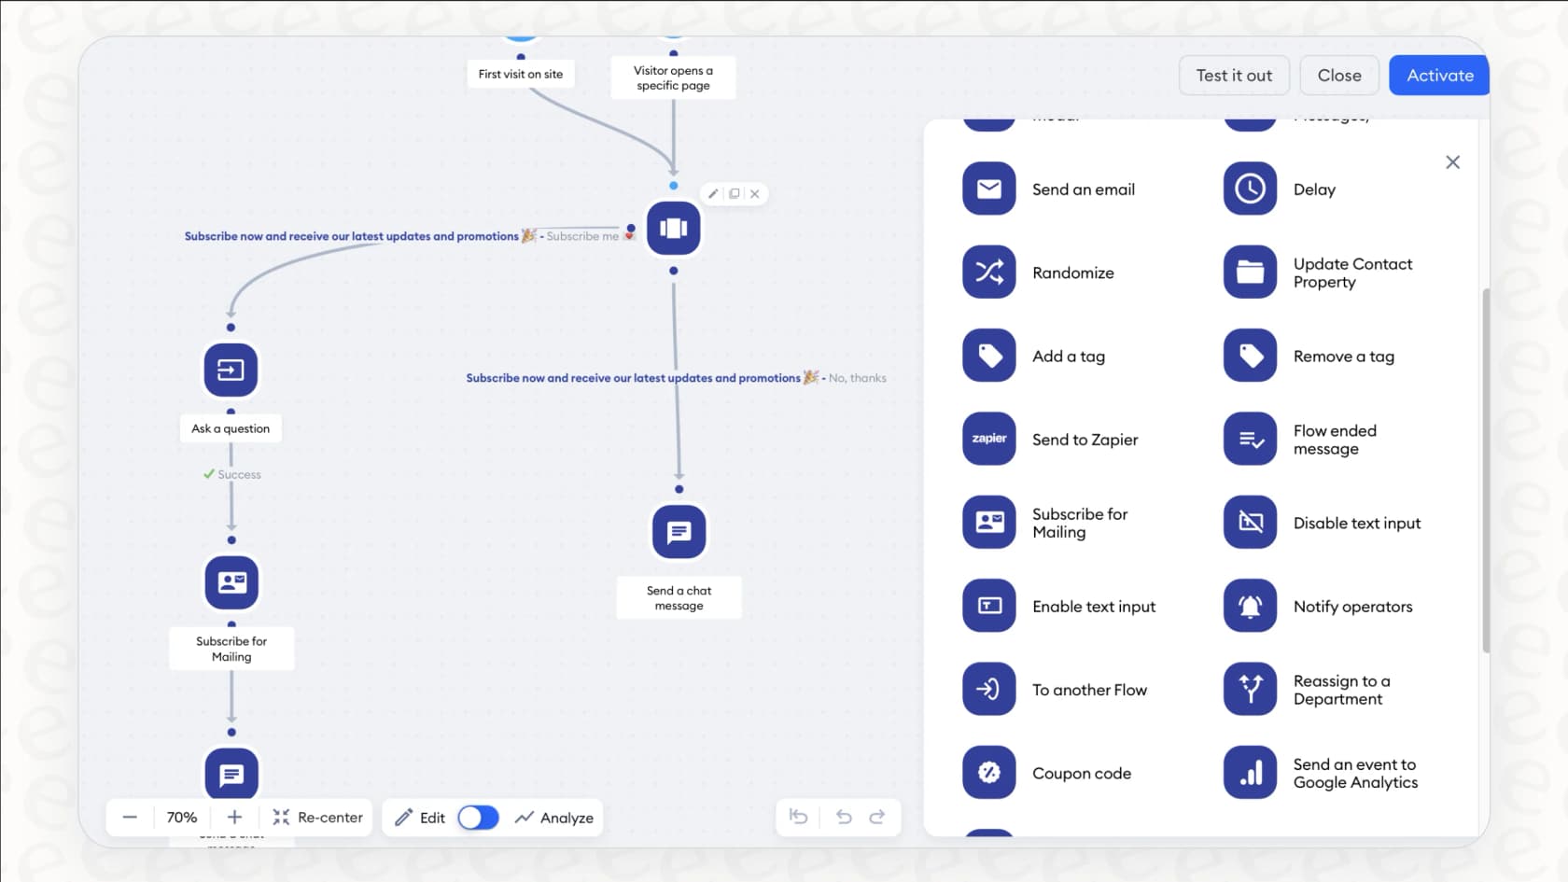Choose Send an event to Google Analytics
This screenshot has height=882, width=1568.
(x=1250, y=772)
